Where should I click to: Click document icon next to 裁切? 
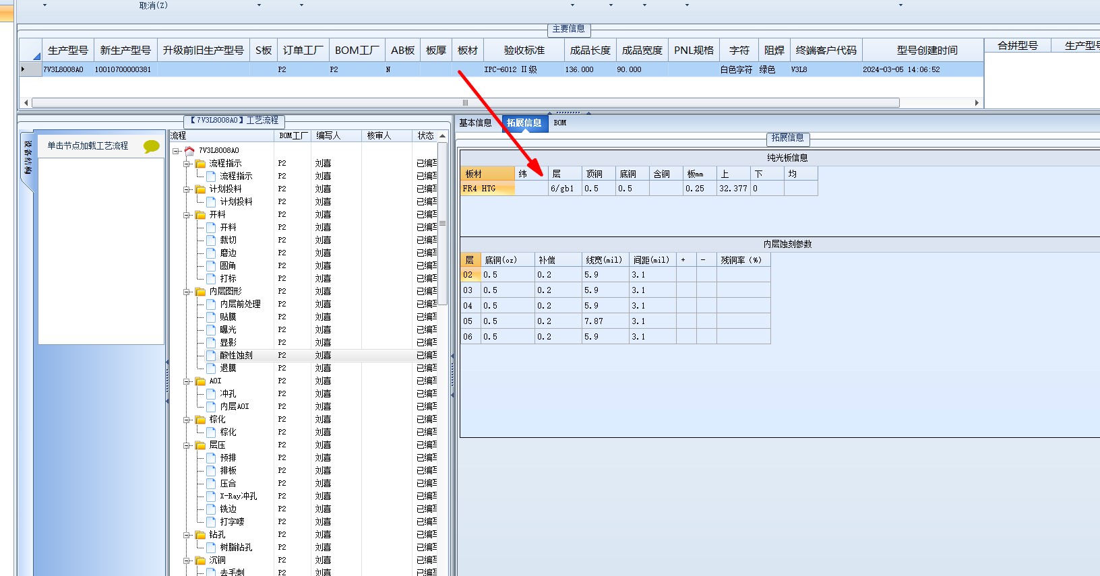tap(211, 240)
